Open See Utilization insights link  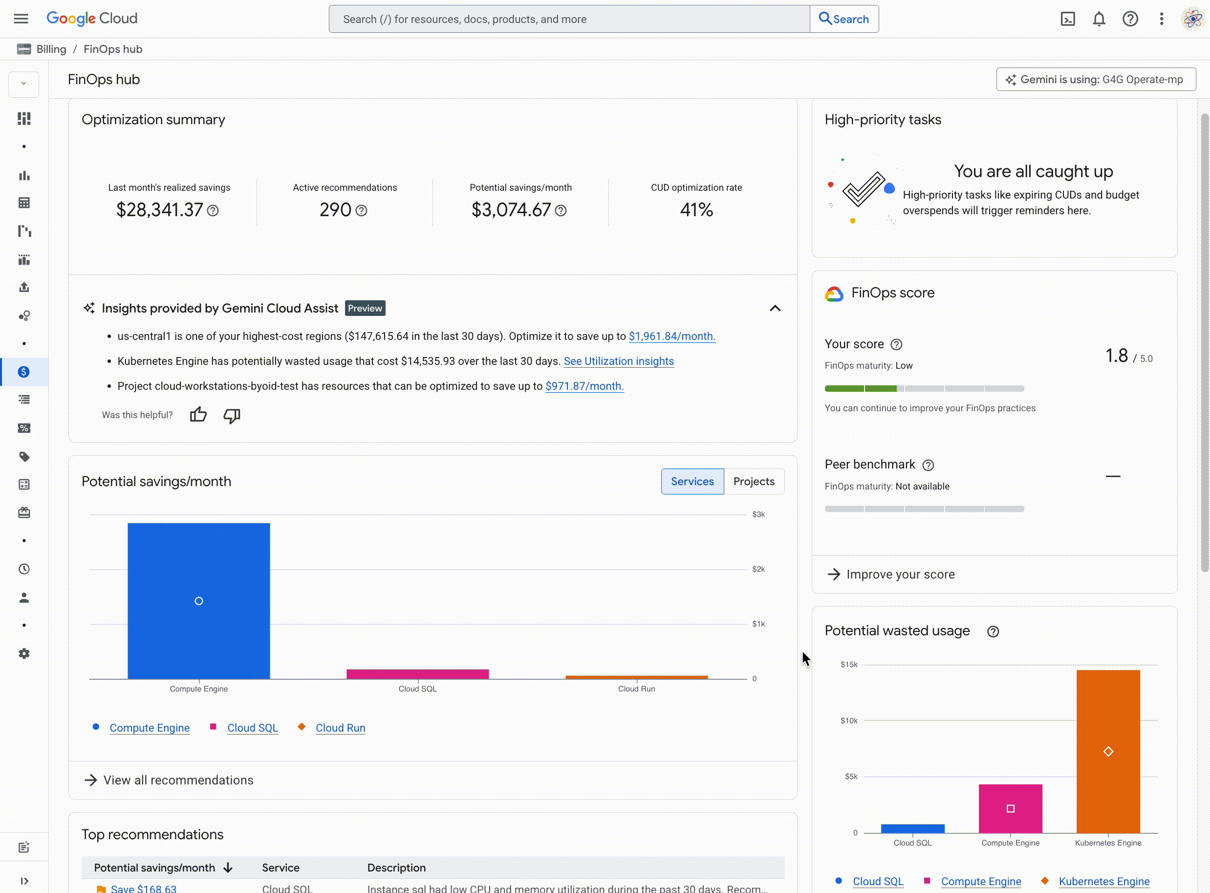619,361
